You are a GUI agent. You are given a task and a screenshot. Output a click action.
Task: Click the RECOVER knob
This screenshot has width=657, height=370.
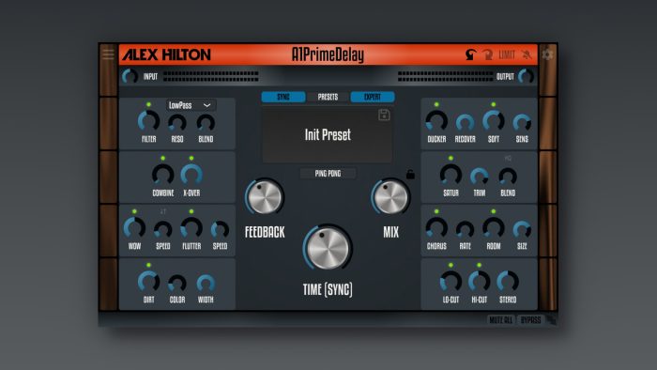pyautogui.click(x=466, y=123)
